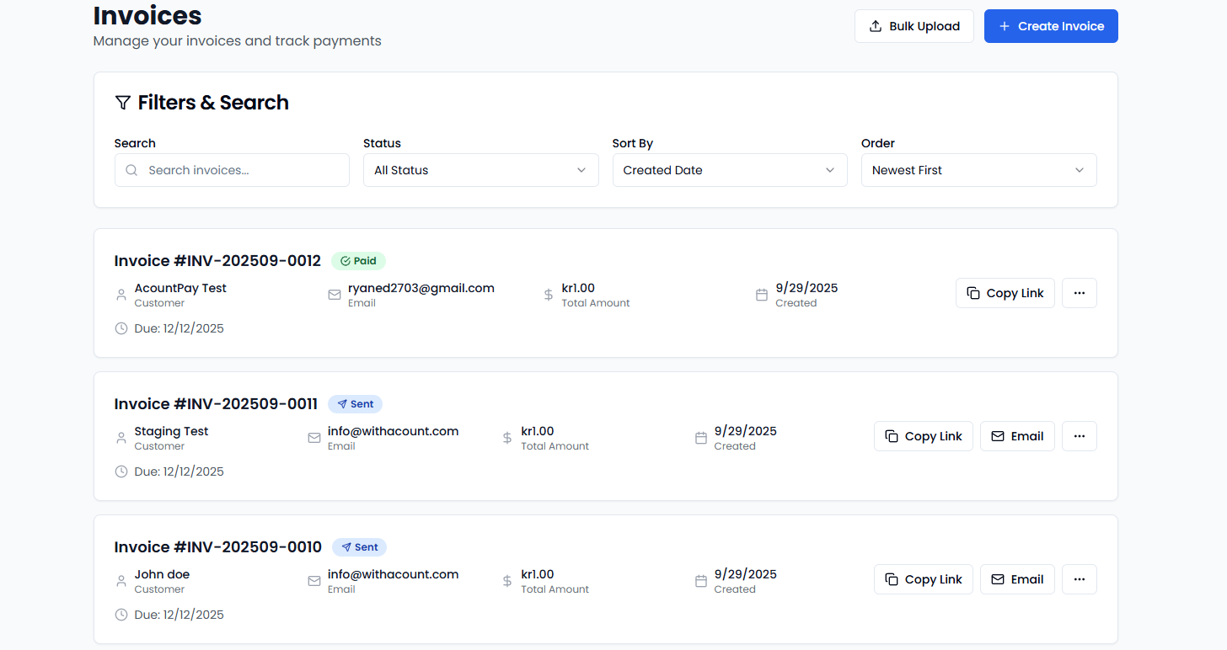Click the Sent status badge on invoice 0011
The image size is (1227, 650).
point(355,403)
